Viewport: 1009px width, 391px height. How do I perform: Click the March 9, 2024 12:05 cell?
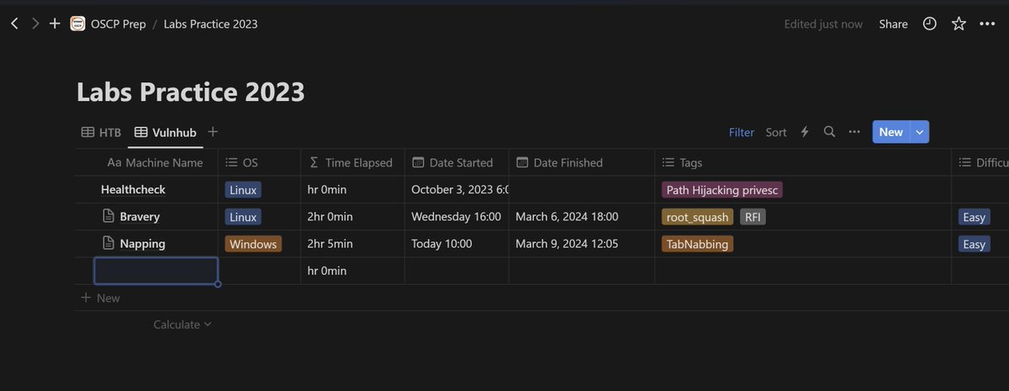tap(581, 244)
